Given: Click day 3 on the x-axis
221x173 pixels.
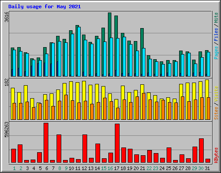Looking at the screenshot, I should [x=27, y=168].
